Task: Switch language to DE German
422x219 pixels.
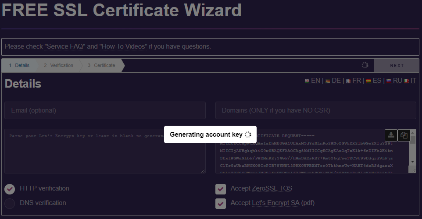Action: coord(333,81)
